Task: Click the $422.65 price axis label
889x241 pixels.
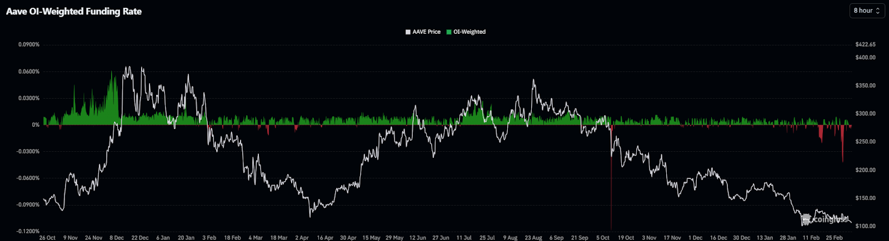Action: [866, 44]
